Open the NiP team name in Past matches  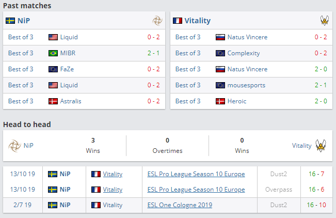click(24, 21)
